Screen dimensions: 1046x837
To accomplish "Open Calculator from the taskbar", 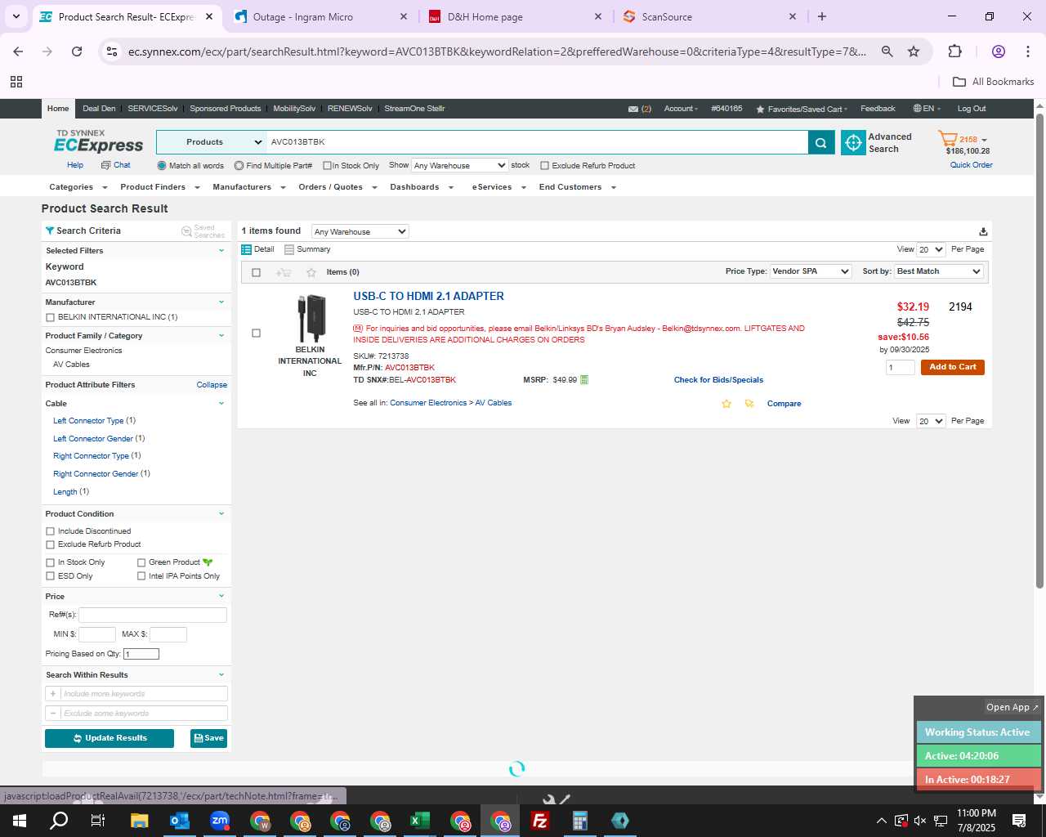I will [580, 821].
